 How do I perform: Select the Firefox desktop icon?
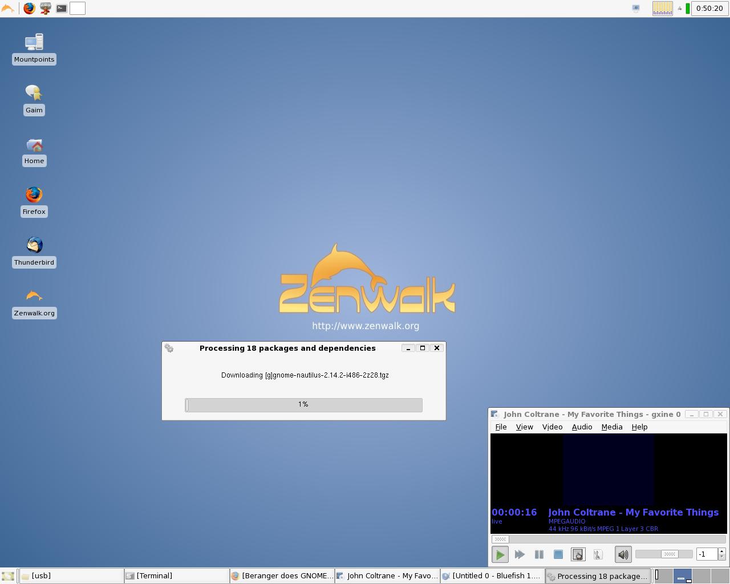(34, 201)
